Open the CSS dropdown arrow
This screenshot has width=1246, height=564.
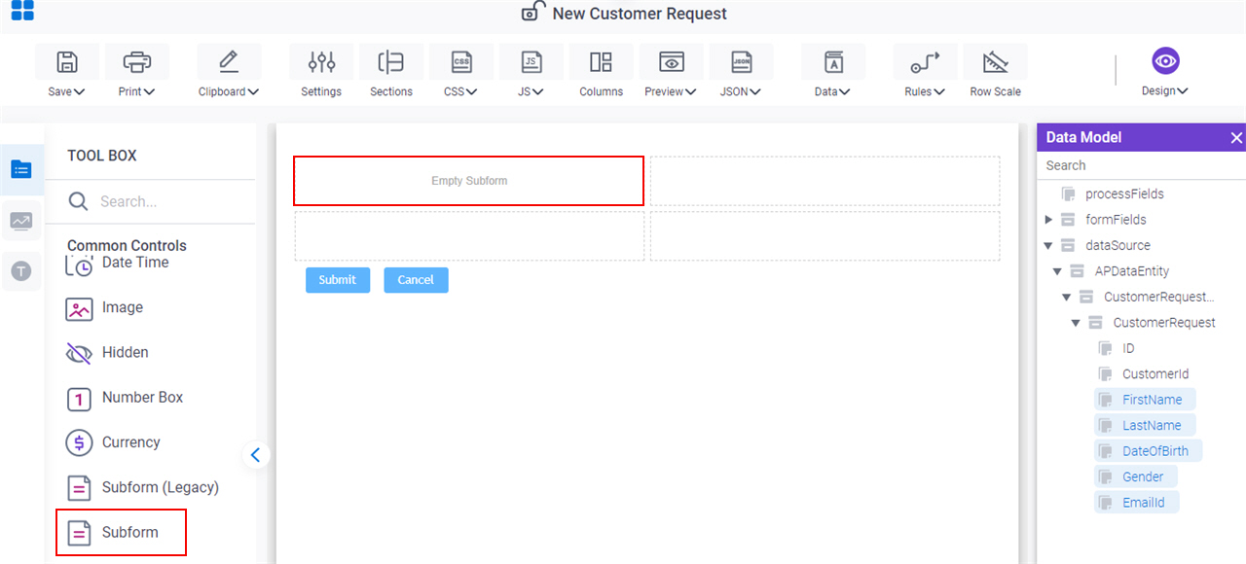point(472,91)
